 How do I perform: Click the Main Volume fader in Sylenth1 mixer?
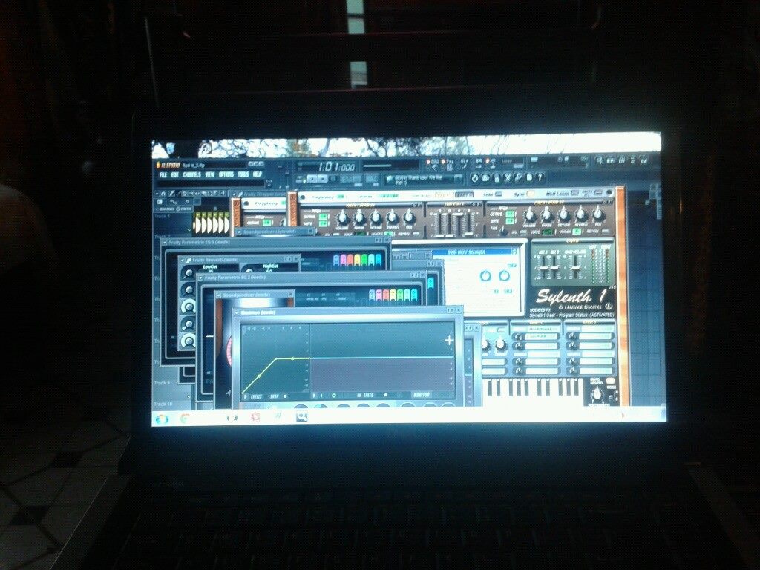(x=575, y=266)
